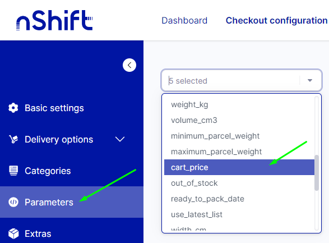
Task: Choose ready_to_pack_date option
Action: [x=239, y=199]
